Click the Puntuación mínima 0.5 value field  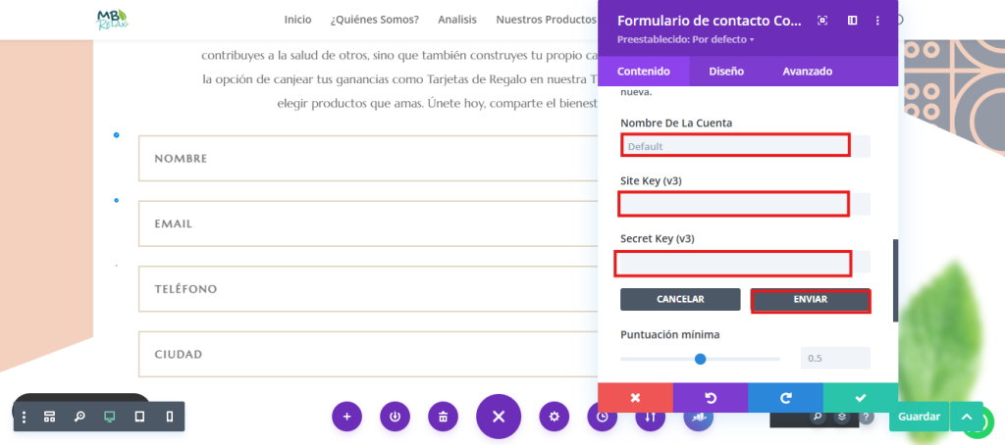tap(835, 358)
